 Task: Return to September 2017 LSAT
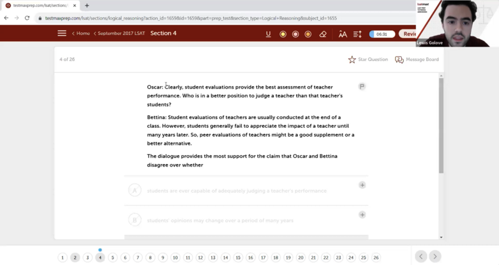click(x=120, y=34)
